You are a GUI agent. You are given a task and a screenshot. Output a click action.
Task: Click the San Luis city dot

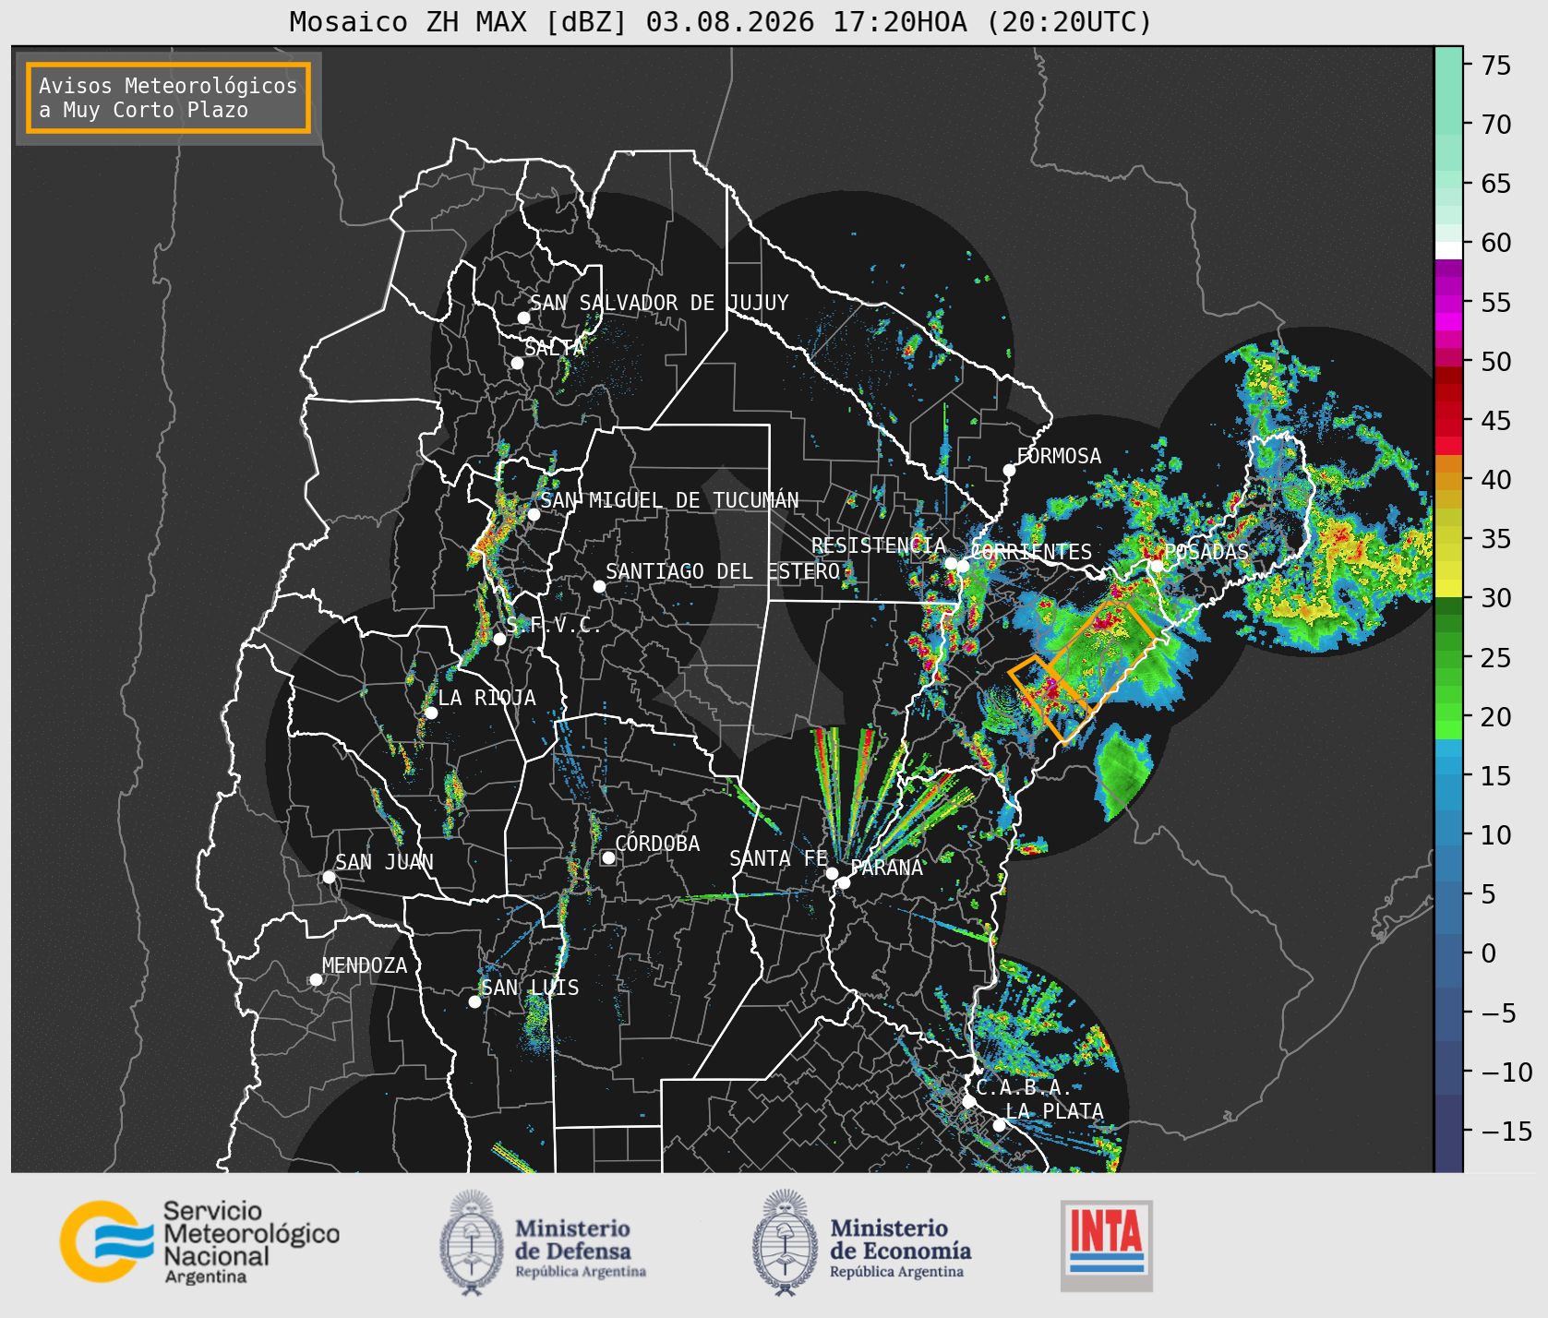(x=474, y=1002)
